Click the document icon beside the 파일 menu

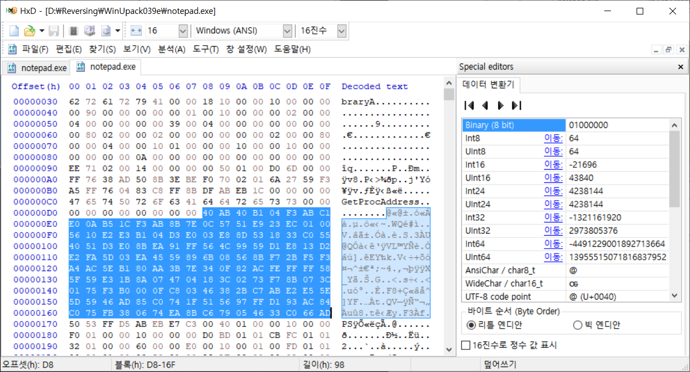[13, 49]
